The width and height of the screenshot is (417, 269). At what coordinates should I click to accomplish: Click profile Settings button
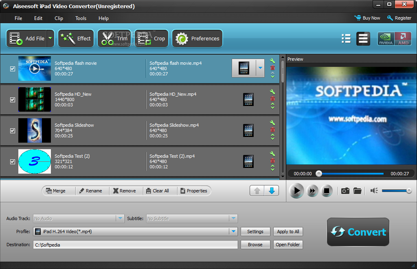pyautogui.click(x=255, y=232)
